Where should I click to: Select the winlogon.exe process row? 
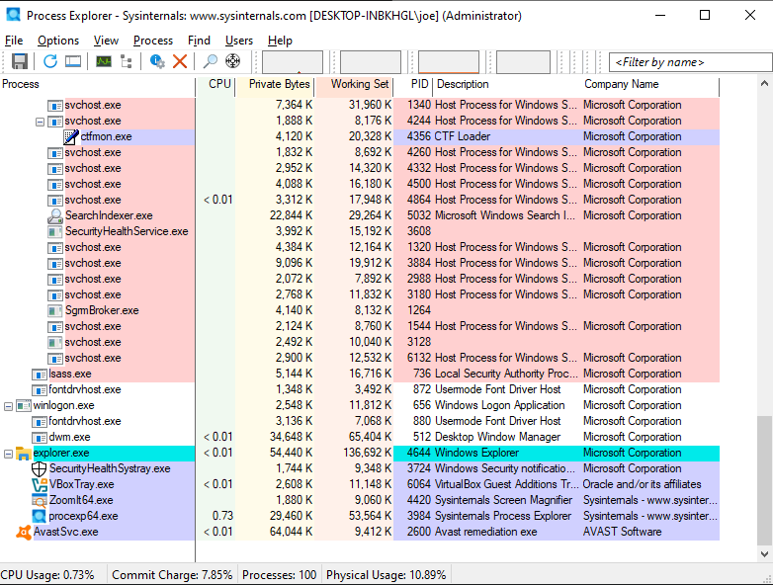coord(360,405)
